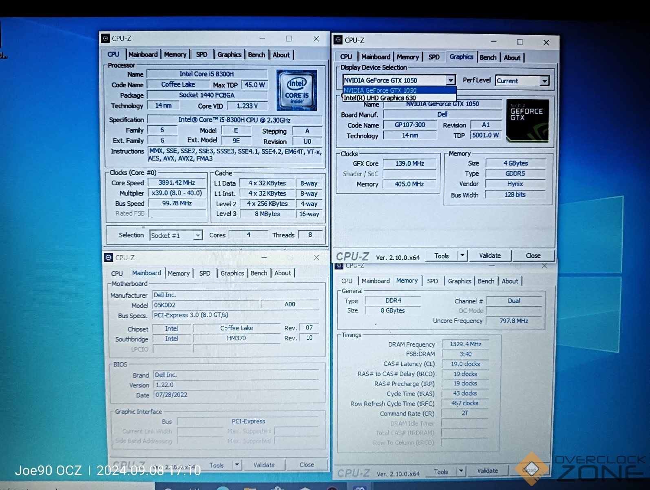Open About tab in Mainboard window
The width and height of the screenshot is (650, 490).
click(x=283, y=273)
